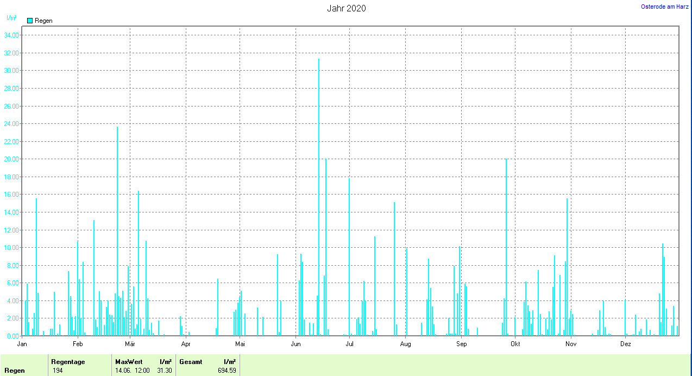This screenshot has height=376, width=692.
Task: Click the Regentage value 194
Action: 58,371
